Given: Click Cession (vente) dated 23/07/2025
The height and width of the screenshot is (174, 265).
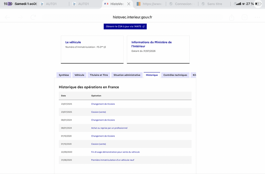Looking at the screenshot, I should pyautogui.click(x=98, y=112).
